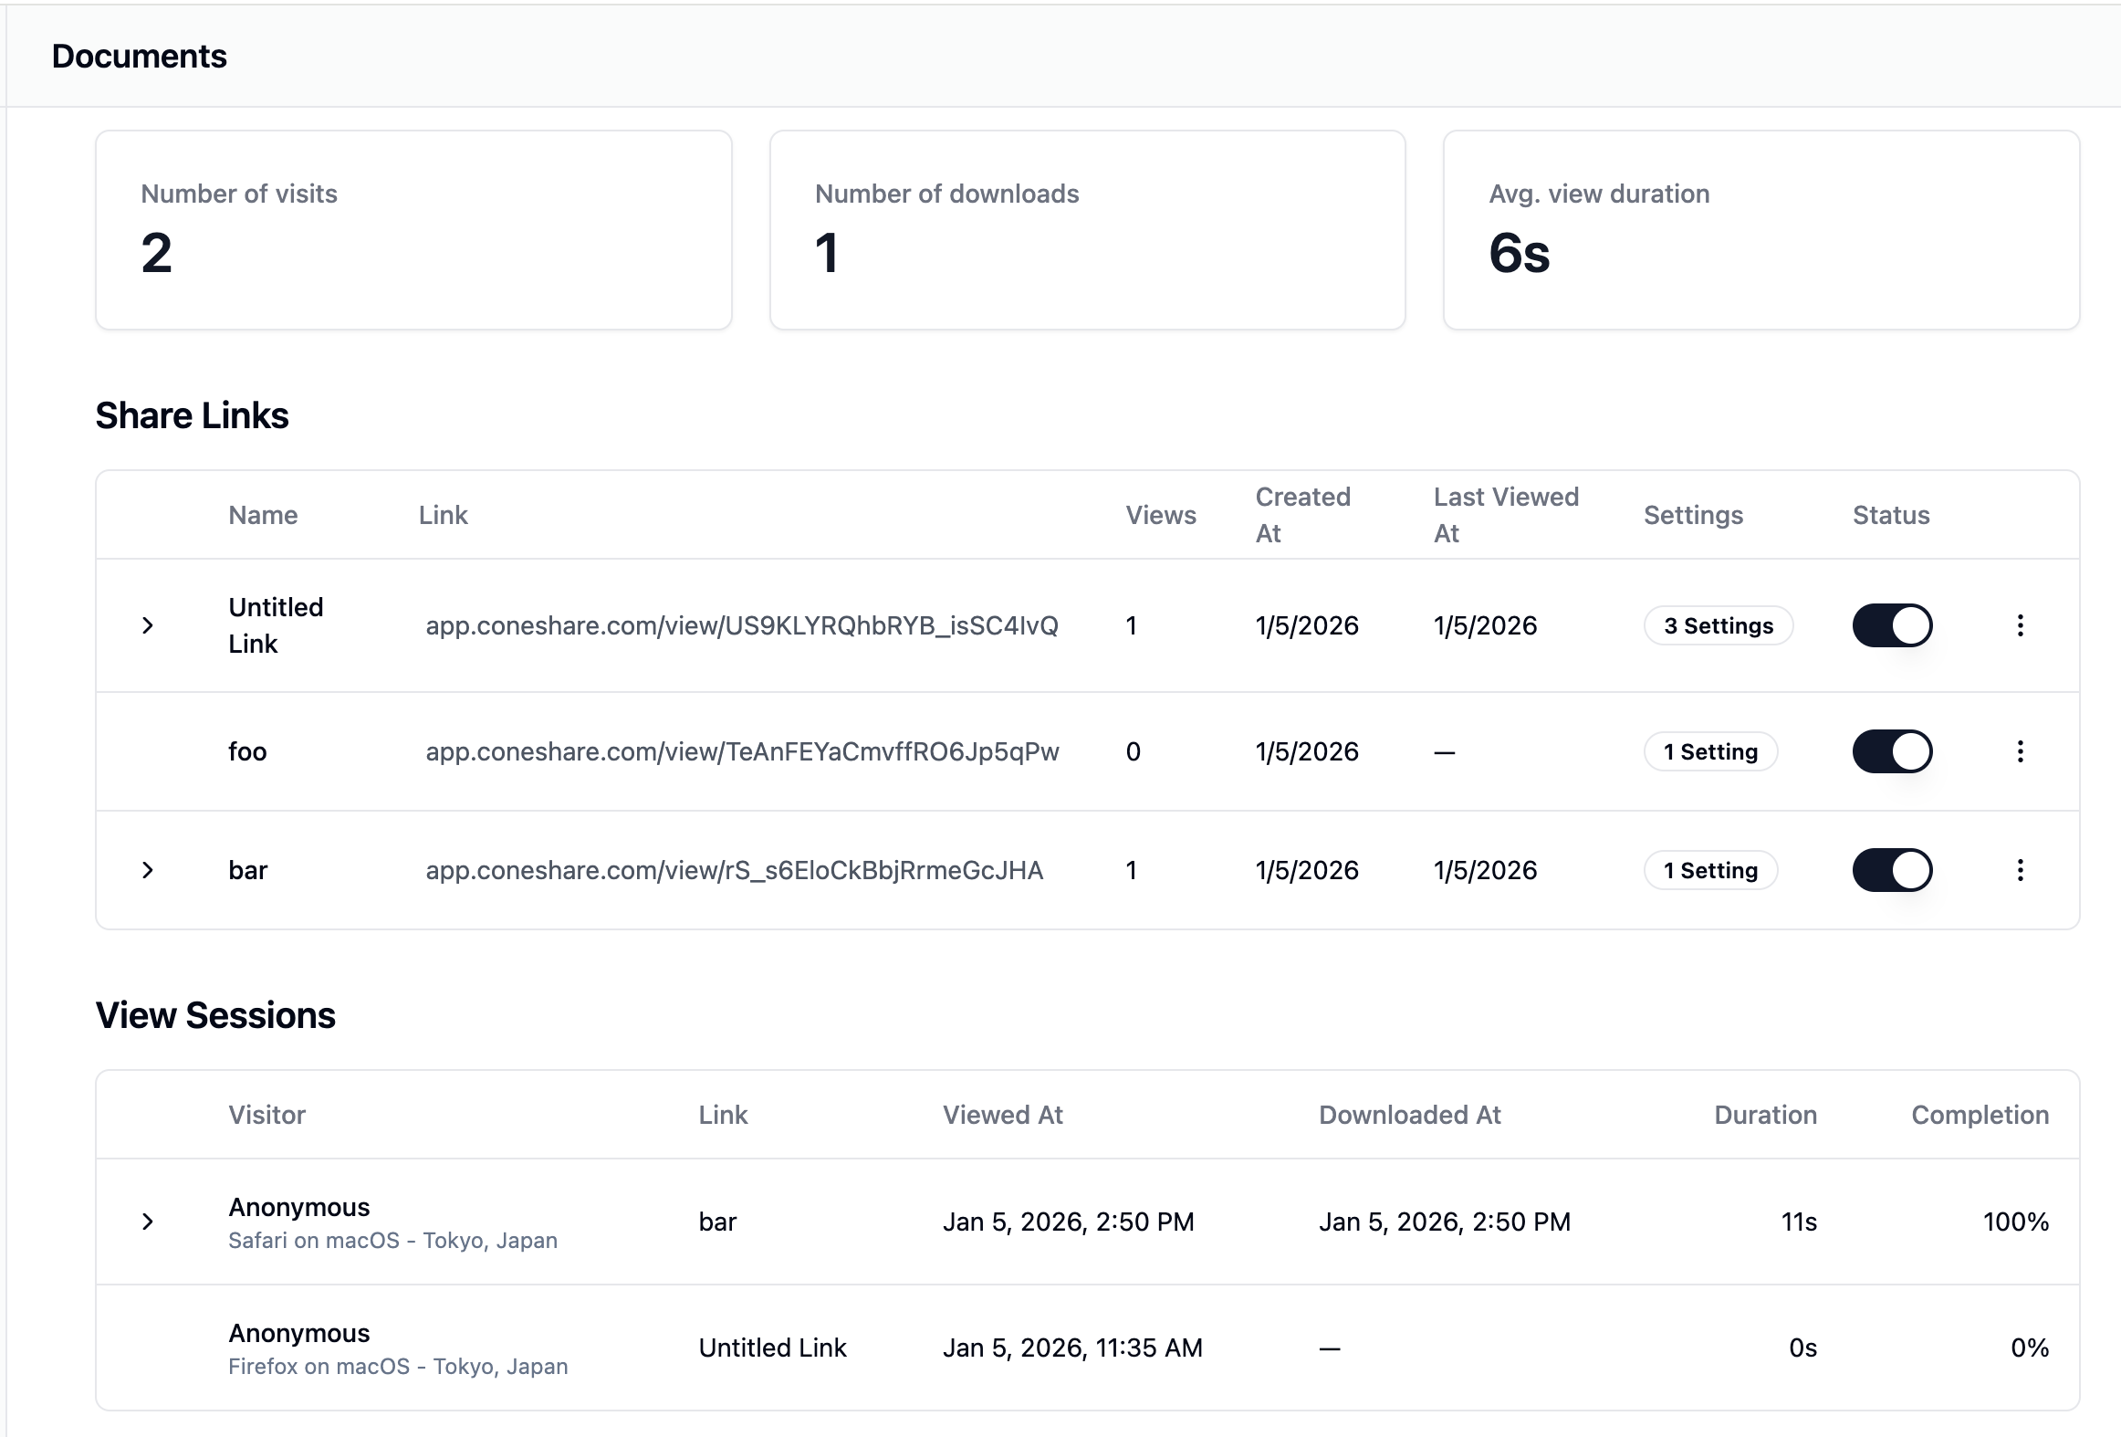
Task: Open the 3 Settings badge for Untitled Link
Action: 1718,625
